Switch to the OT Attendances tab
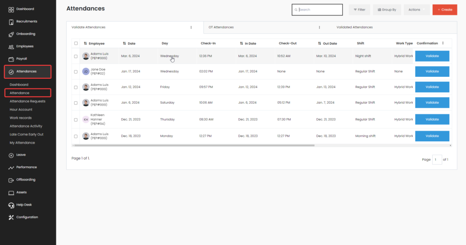466x245 pixels. click(x=221, y=27)
